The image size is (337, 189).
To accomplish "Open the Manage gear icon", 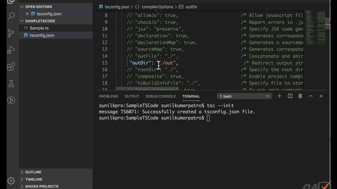I will [11, 181].
